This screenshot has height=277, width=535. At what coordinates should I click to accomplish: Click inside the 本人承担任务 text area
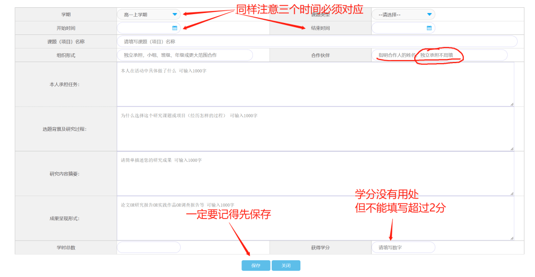click(x=315, y=85)
